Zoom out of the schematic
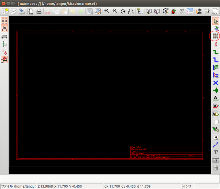The width and height of the screenshot is (220, 189). click(115, 11)
